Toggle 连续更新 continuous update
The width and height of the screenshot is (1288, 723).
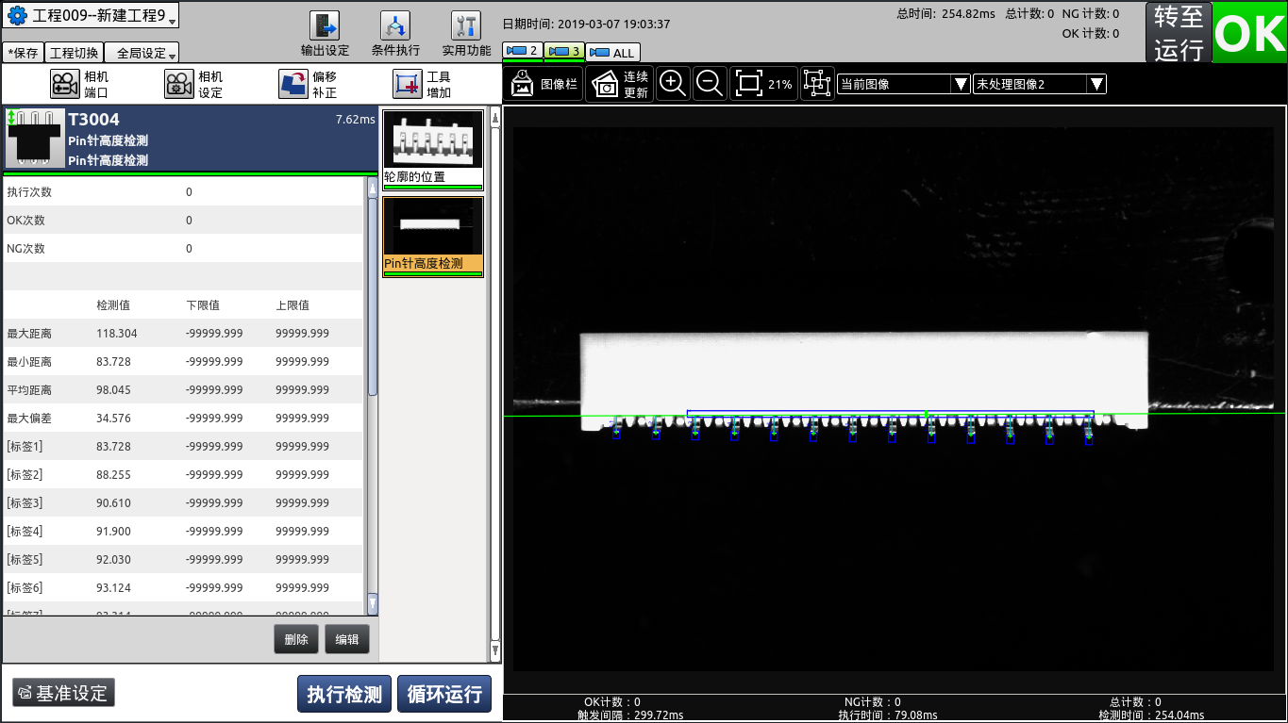tap(620, 84)
